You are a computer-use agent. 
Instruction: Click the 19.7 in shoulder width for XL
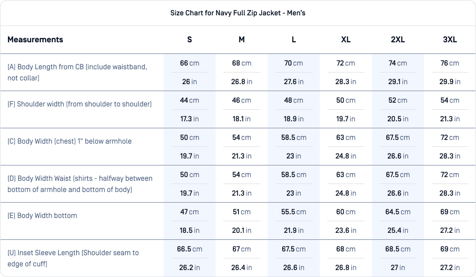pyautogui.click(x=346, y=119)
